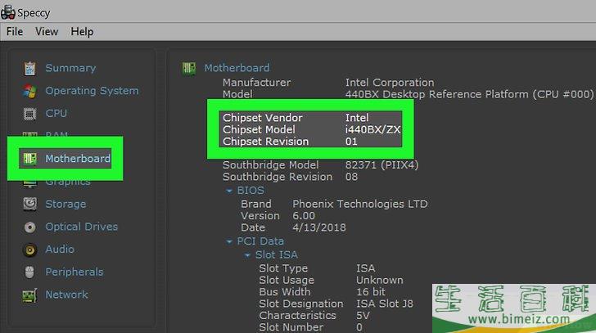Click the Summary clipboard icon

[29, 69]
